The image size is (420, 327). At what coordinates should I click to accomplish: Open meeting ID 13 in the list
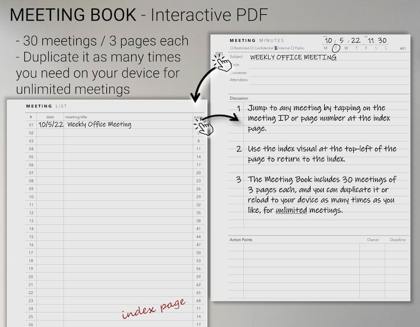click(31, 221)
